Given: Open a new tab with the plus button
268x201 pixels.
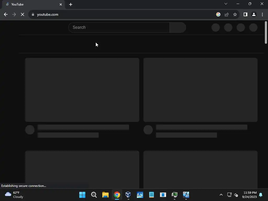Looking at the screenshot, I should [71, 4].
